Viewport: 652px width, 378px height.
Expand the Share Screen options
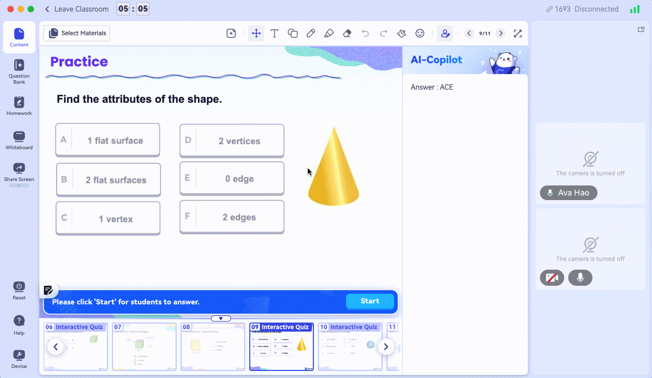click(x=19, y=185)
